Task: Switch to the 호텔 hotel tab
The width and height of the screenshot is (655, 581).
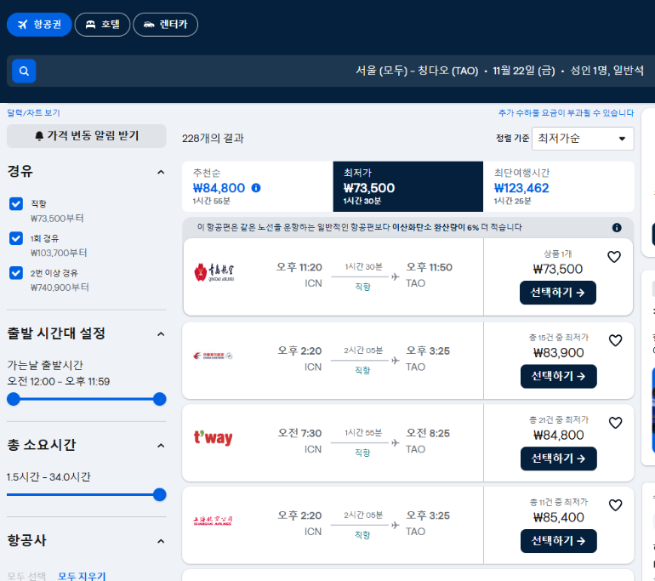Action: [102, 25]
